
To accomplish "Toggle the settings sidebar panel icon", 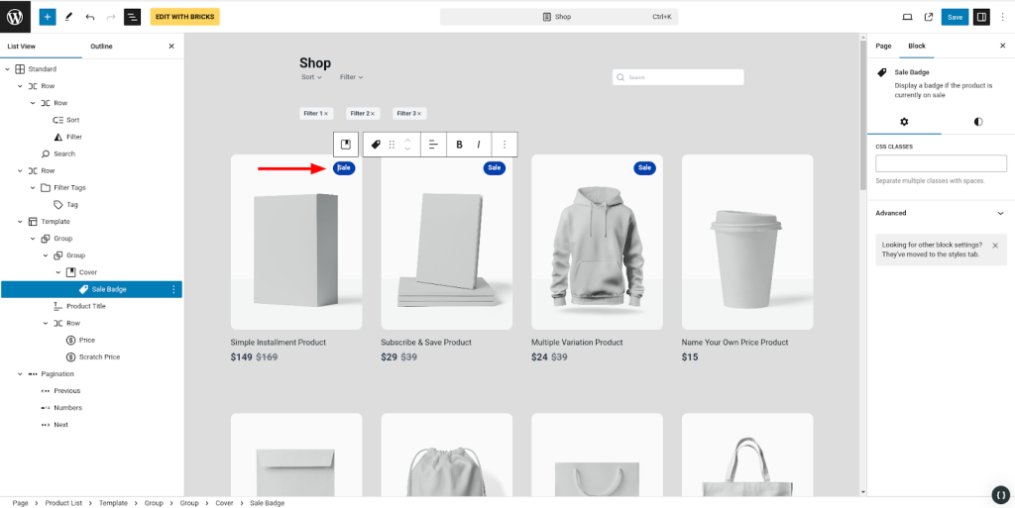I will [981, 17].
